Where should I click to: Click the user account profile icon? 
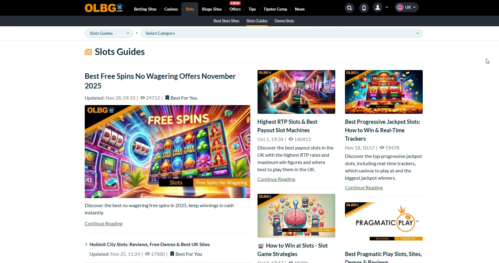[378, 8]
